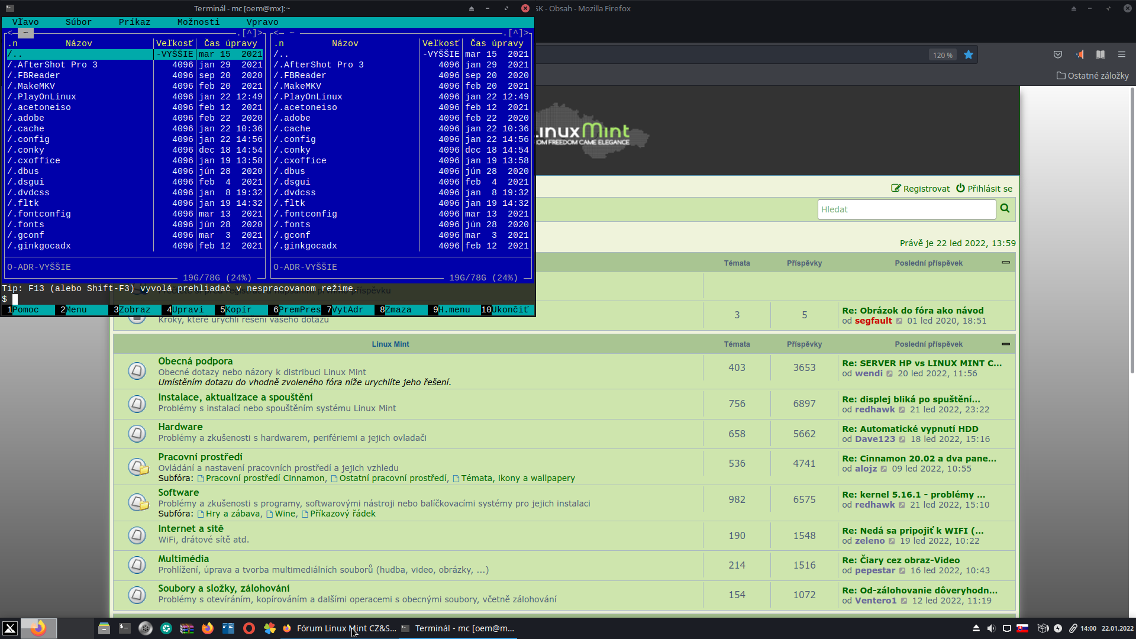Viewport: 1136px width, 639px height.
Task: Click the Hledat search input field
Action: coord(906,209)
